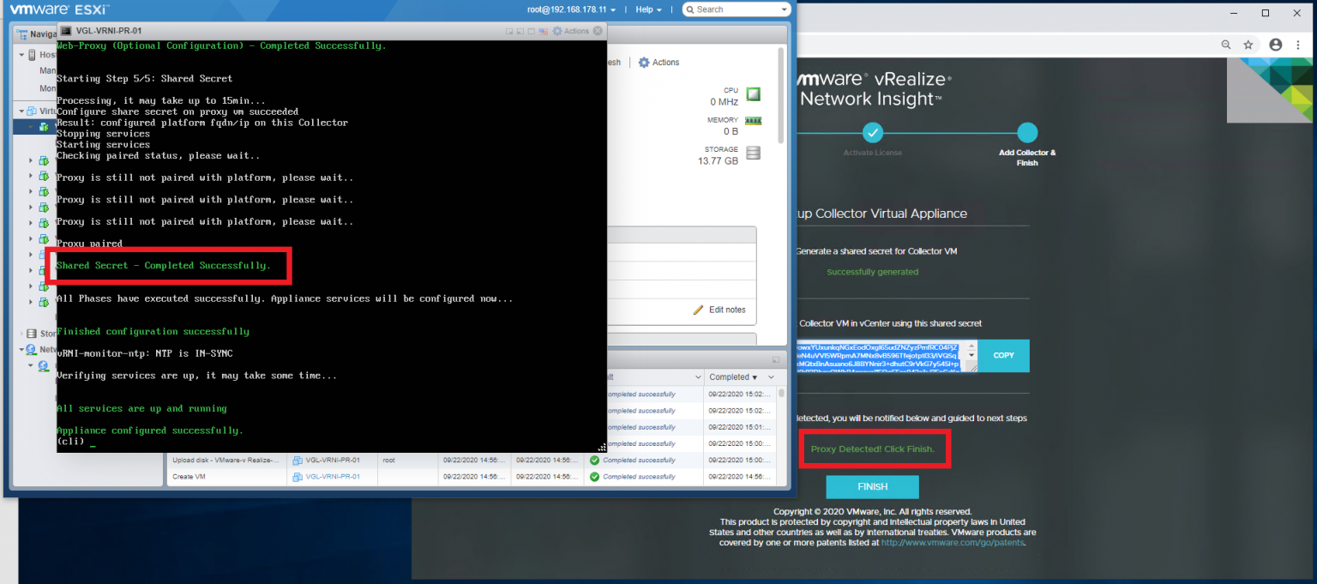Click the Edit notes pencil icon
Image resolution: width=1317 pixels, height=584 pixels.
tap(699, 310)
